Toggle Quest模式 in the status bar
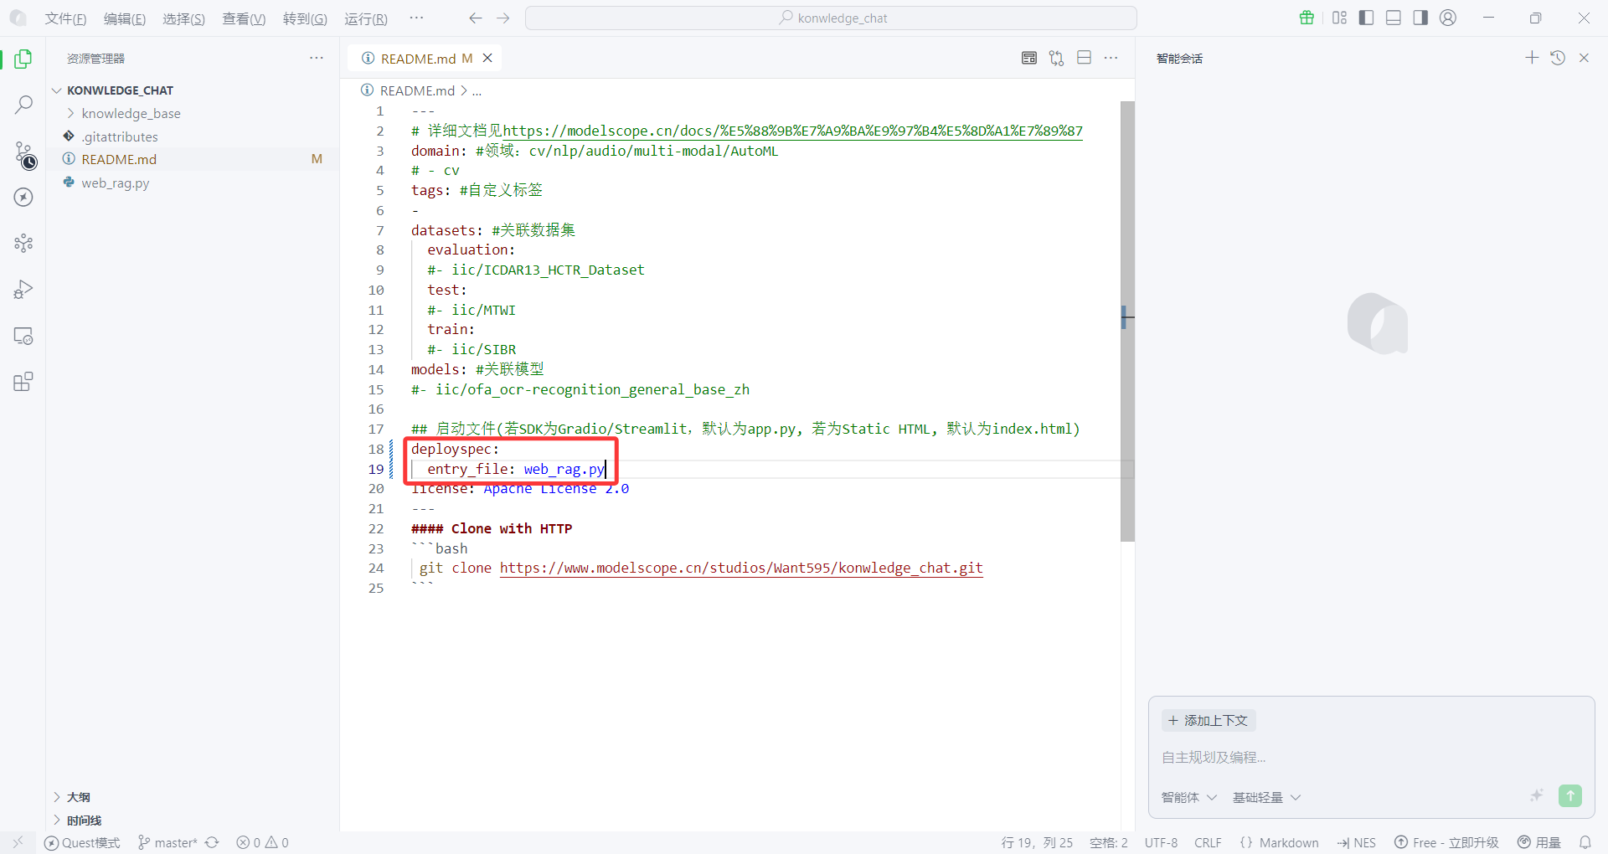Screen dimensions: 1608x854 point(82,842)
